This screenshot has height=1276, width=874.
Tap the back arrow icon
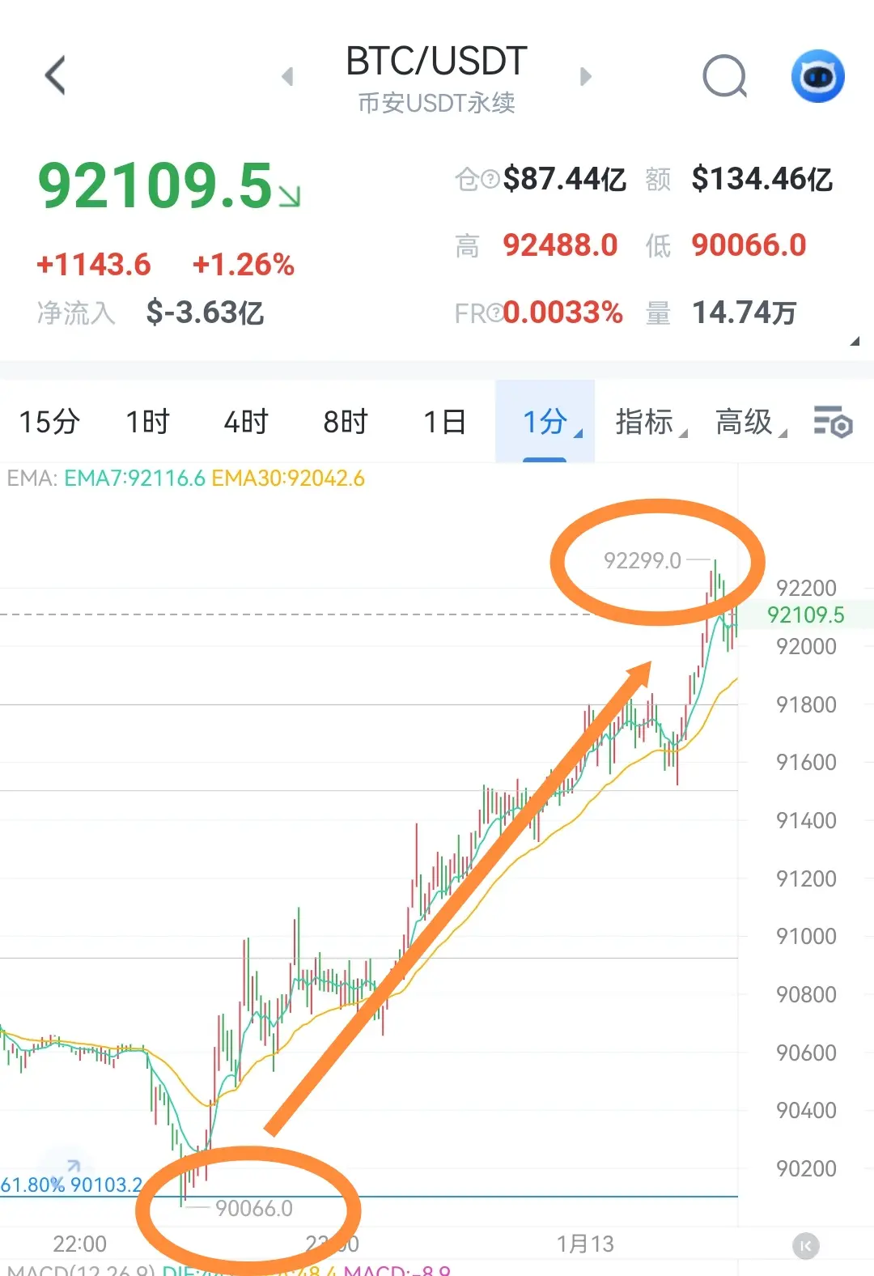[54, 75]
